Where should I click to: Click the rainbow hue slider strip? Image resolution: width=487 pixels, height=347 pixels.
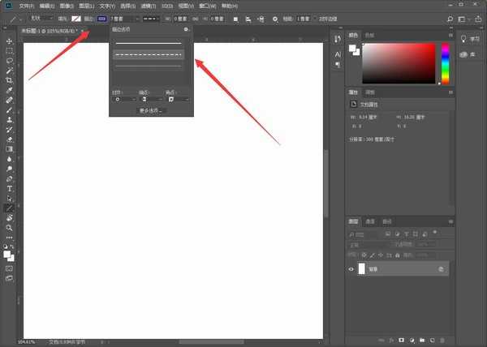click(444, 62)
